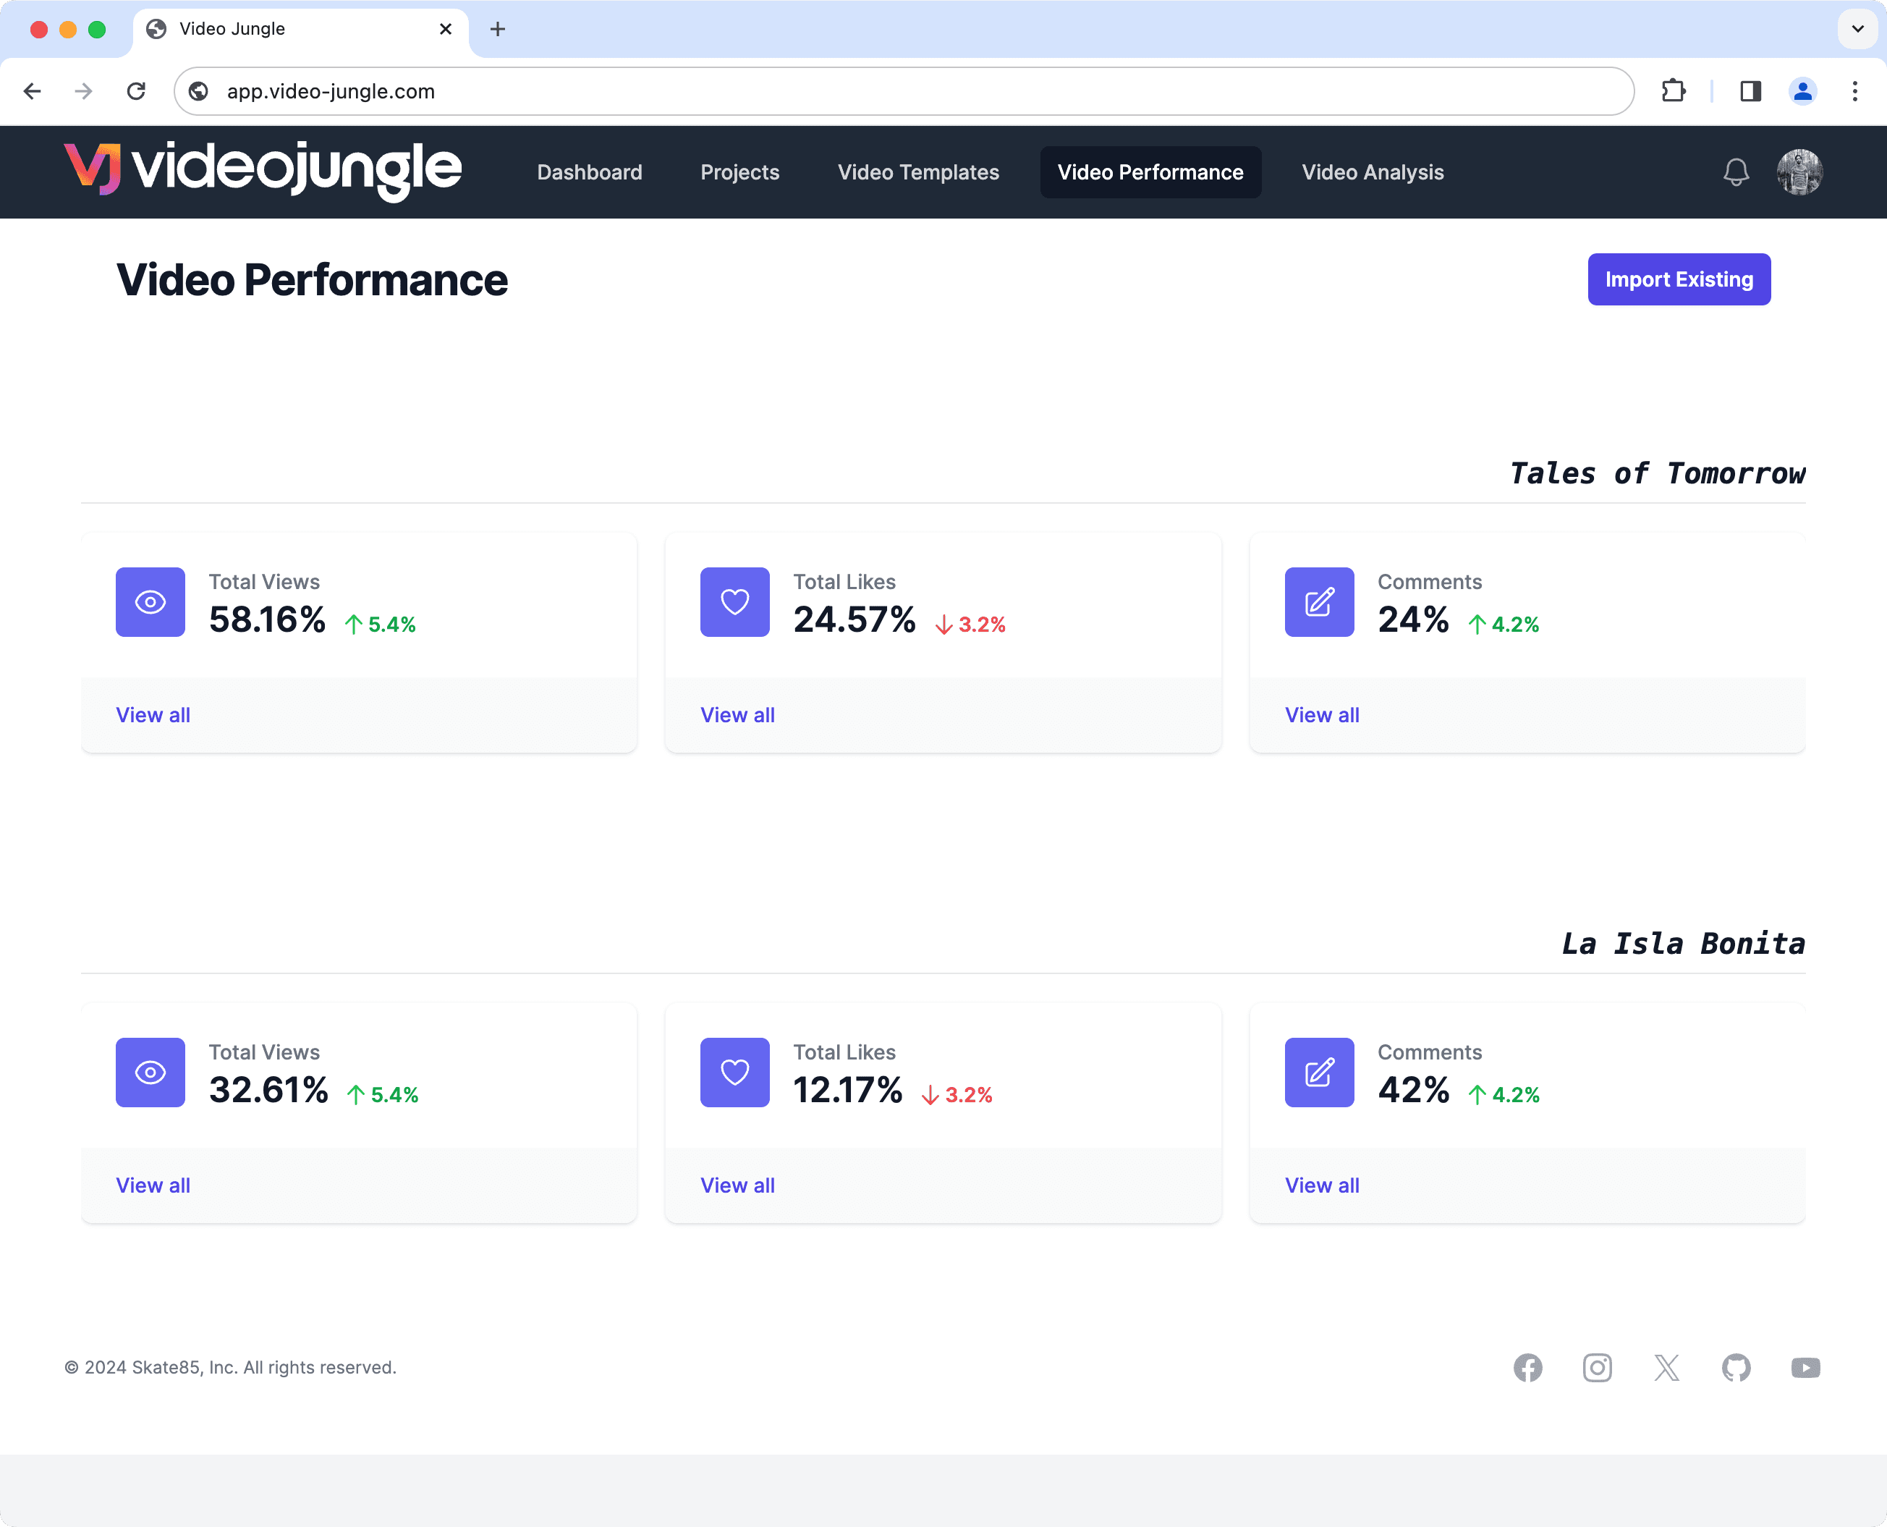Click the X social icon in footer
The height and width of the screenshot is (1527, 1887).
point(1666,1368)
